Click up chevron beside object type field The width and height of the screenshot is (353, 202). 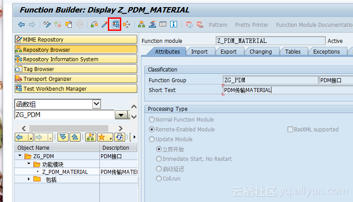pos(134,106)
